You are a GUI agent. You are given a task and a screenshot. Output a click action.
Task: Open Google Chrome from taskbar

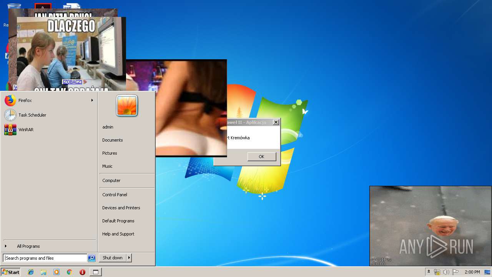[x=70, y=272]
